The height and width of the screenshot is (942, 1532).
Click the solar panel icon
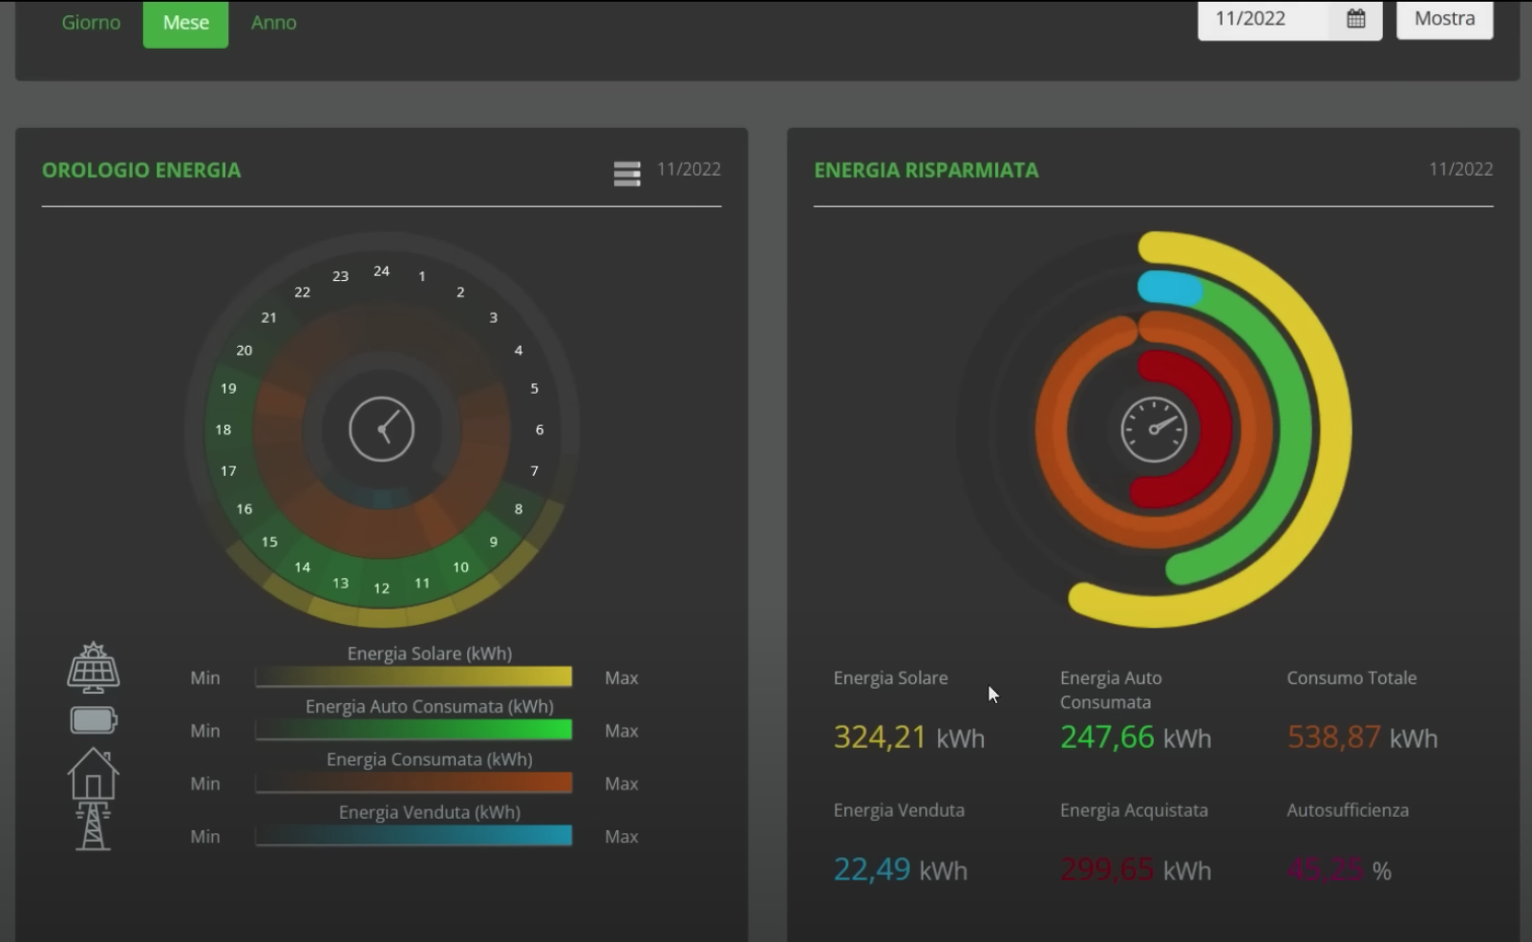[x=94, y=668]
